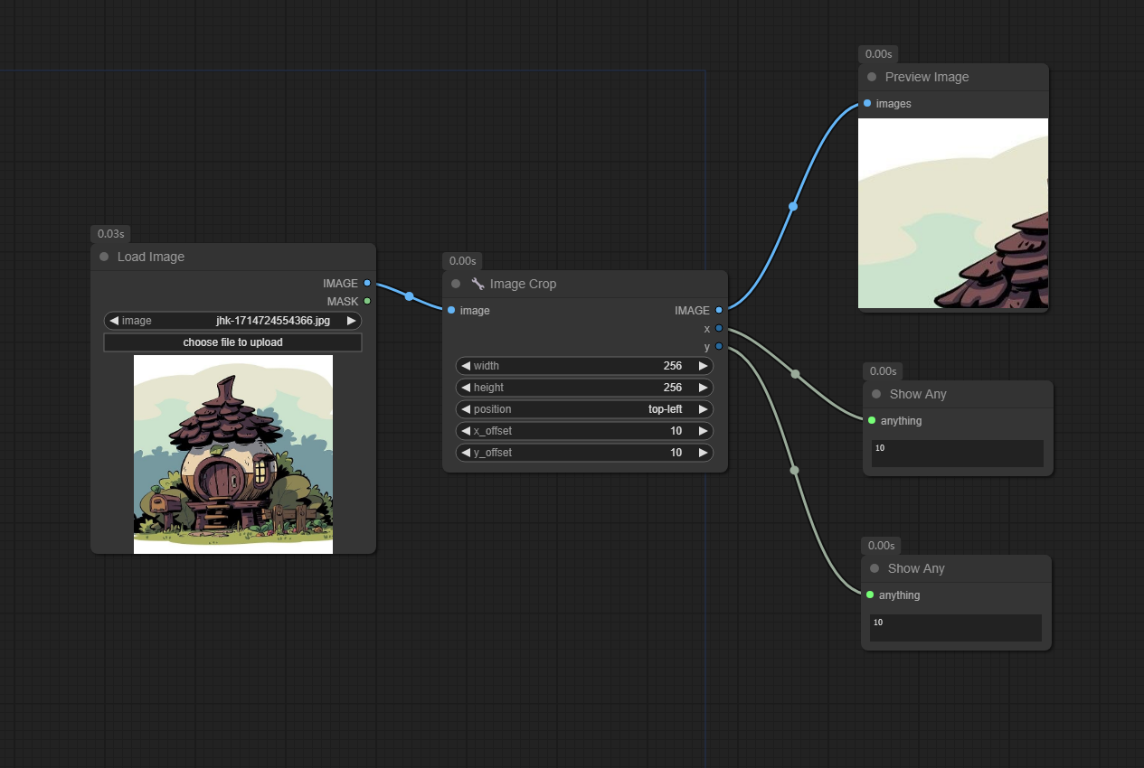Increase width value with right arrow
This screenshot has height=768, width=1144.
[x=703, y=366]
